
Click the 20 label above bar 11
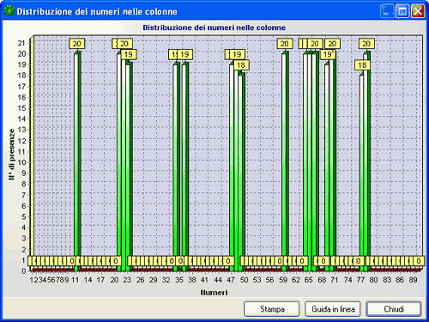pos(76,44)
